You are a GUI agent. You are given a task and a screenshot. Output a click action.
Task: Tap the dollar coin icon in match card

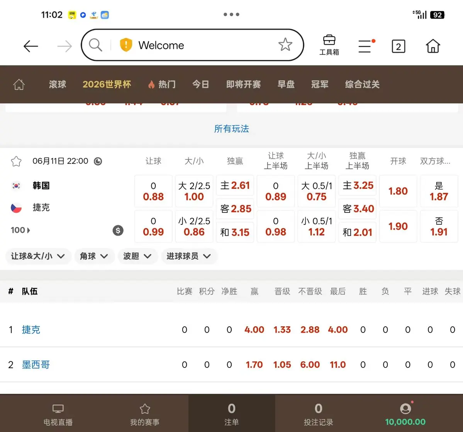[x=118, y=230]
